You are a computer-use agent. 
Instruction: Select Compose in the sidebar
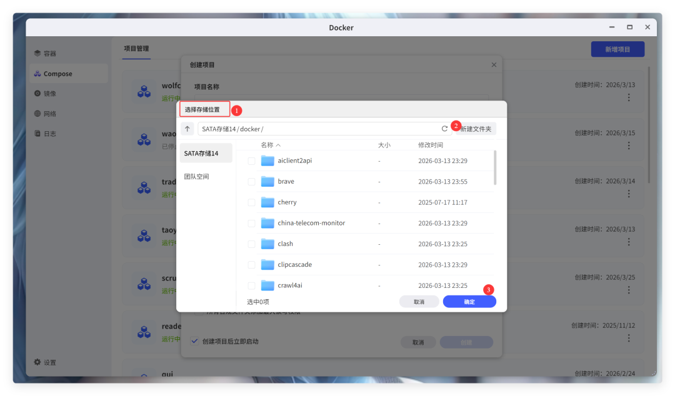pyautogui.click(x=68, y=74)
